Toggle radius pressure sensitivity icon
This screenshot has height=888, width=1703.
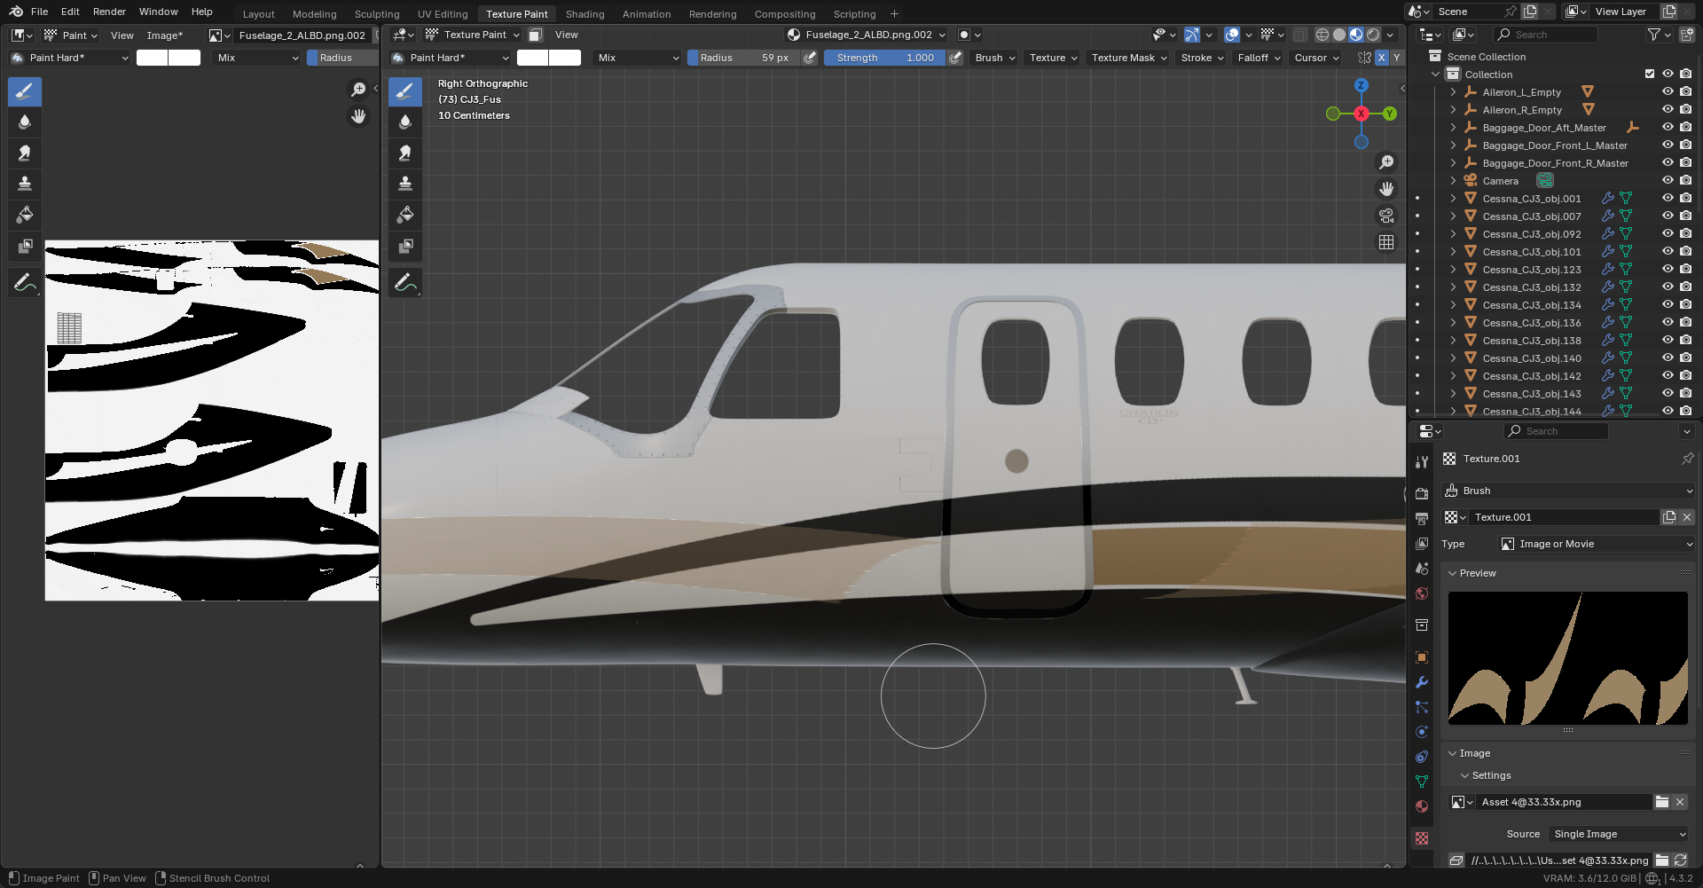(810, 58)
